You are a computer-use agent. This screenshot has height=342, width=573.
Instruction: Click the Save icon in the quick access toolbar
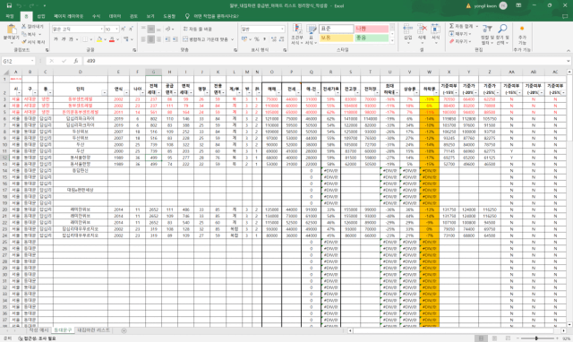click(10, 5)
